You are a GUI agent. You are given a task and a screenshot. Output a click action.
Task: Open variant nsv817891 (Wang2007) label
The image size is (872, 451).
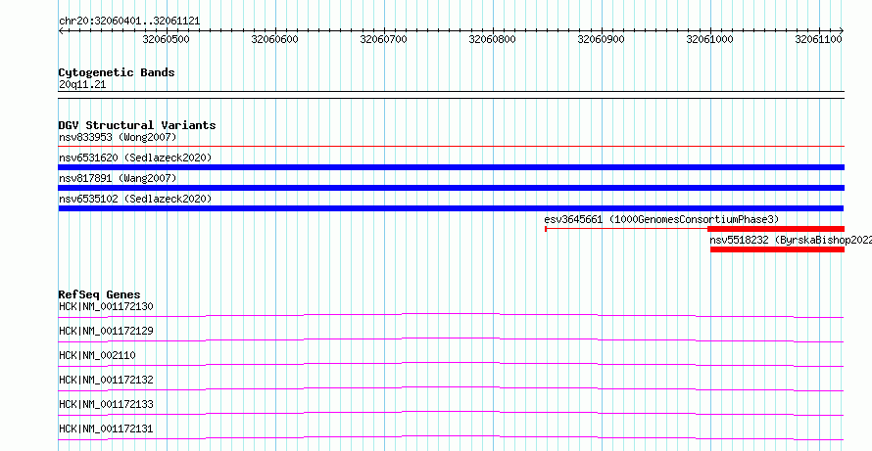coord(118,178)
